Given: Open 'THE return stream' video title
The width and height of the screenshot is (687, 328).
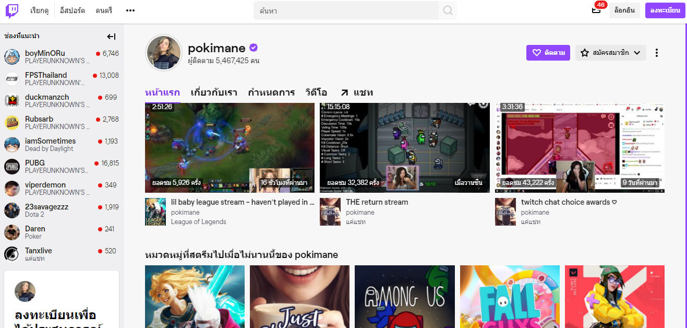Looking at the screenshot, I should coord(377,202).
